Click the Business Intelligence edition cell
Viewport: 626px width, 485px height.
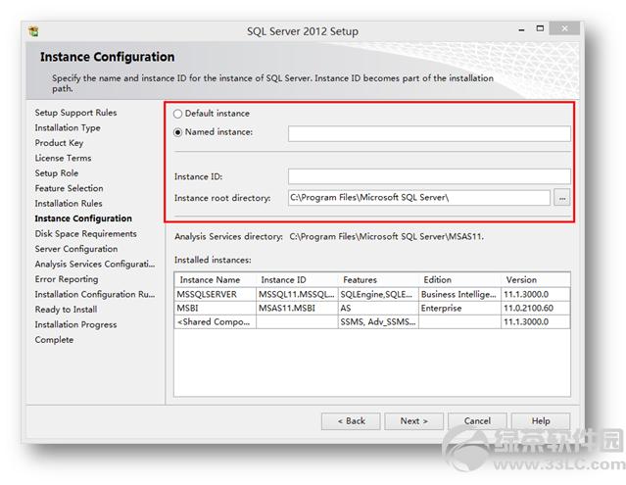point(459,295)
